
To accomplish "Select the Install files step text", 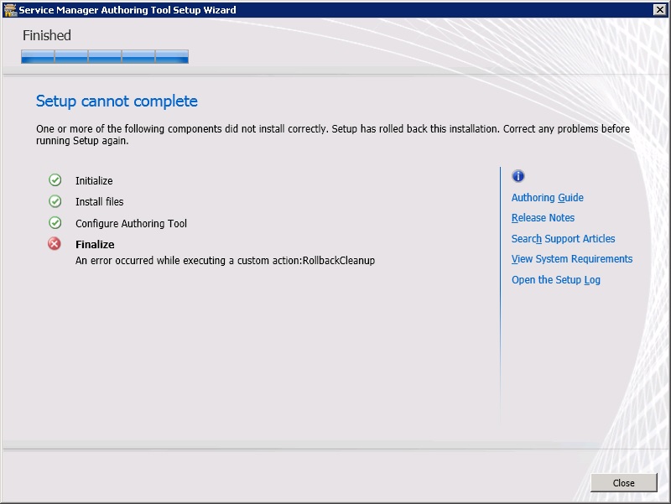I will pos(99,201).
